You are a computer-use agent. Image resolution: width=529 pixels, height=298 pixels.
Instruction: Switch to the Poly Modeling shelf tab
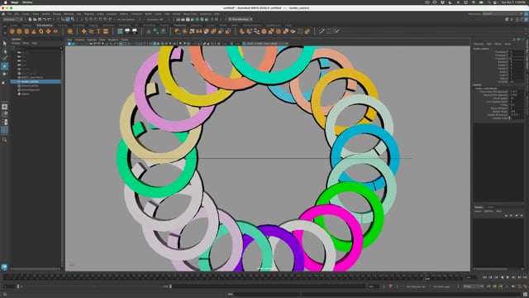tap(45, 26)
